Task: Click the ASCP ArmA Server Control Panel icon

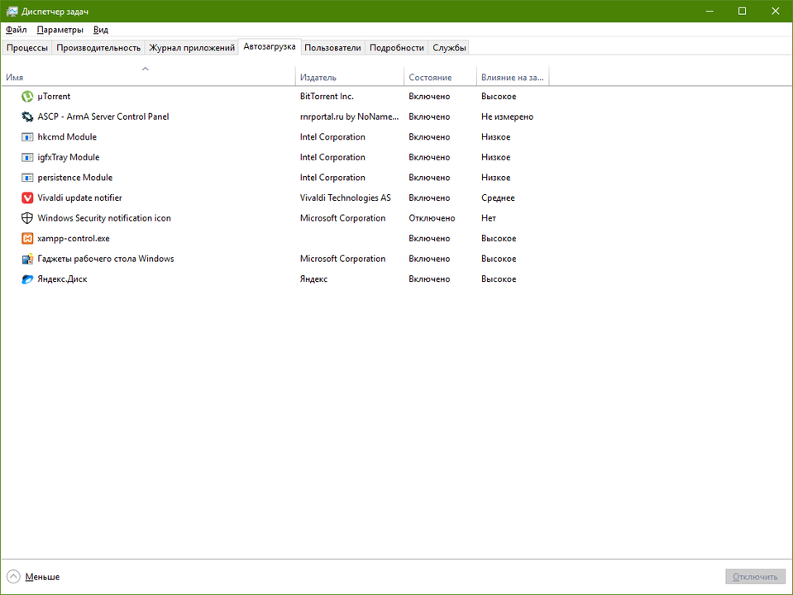Action: (x=27, y=117)
